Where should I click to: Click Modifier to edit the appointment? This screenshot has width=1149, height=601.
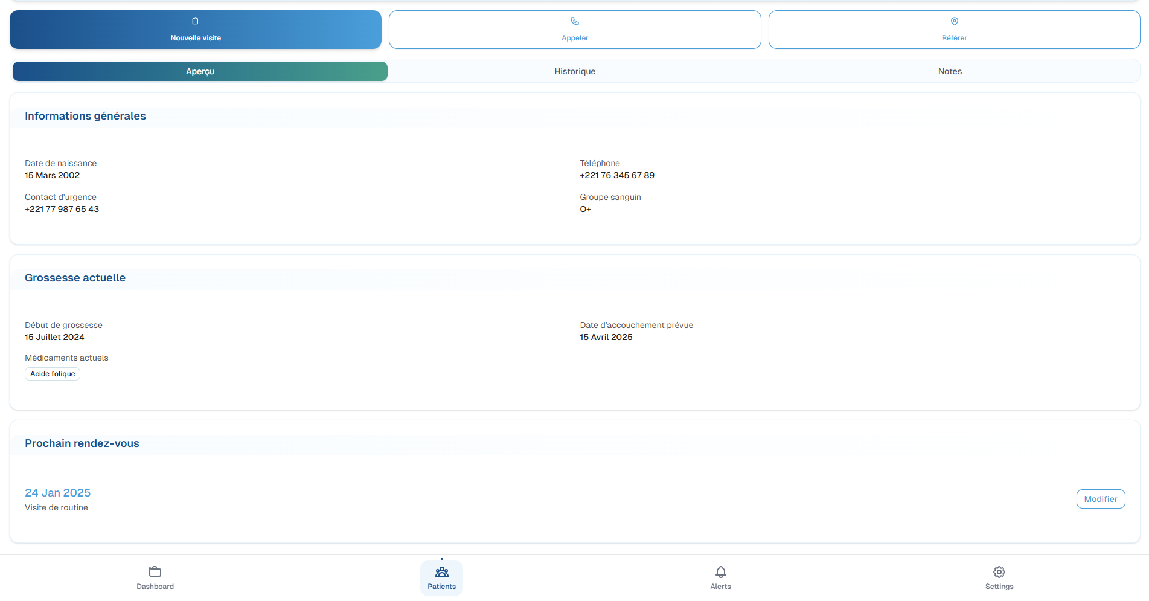(x=1100, y=499)
